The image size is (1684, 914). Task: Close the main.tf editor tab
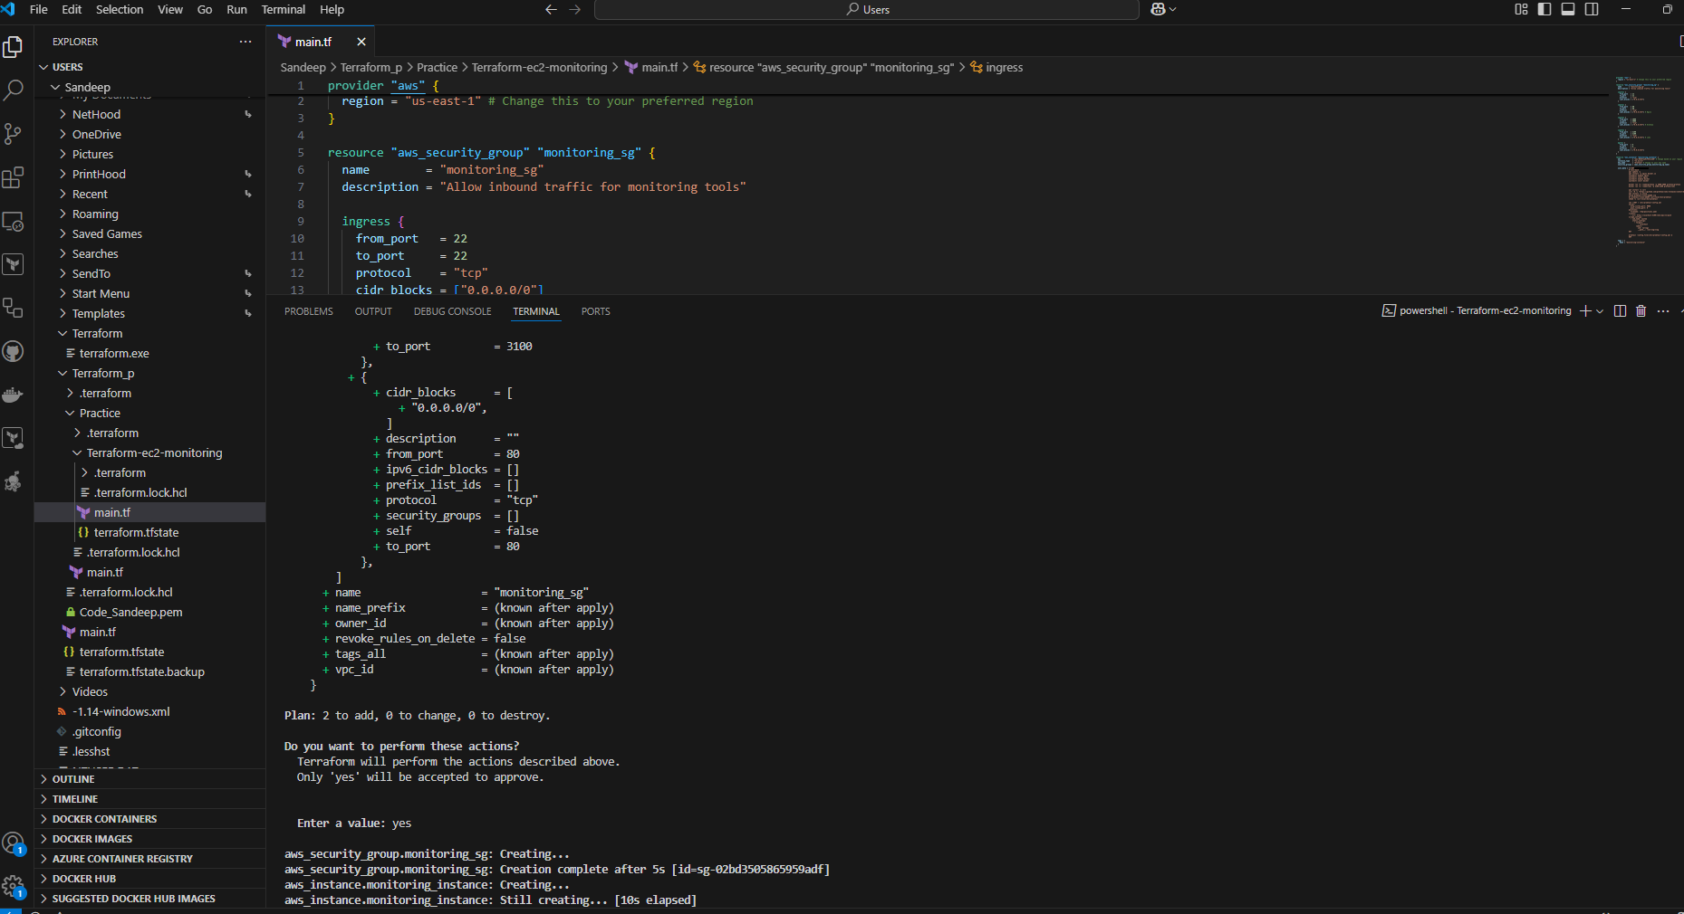pyautogui.click(x=361, y=42)
